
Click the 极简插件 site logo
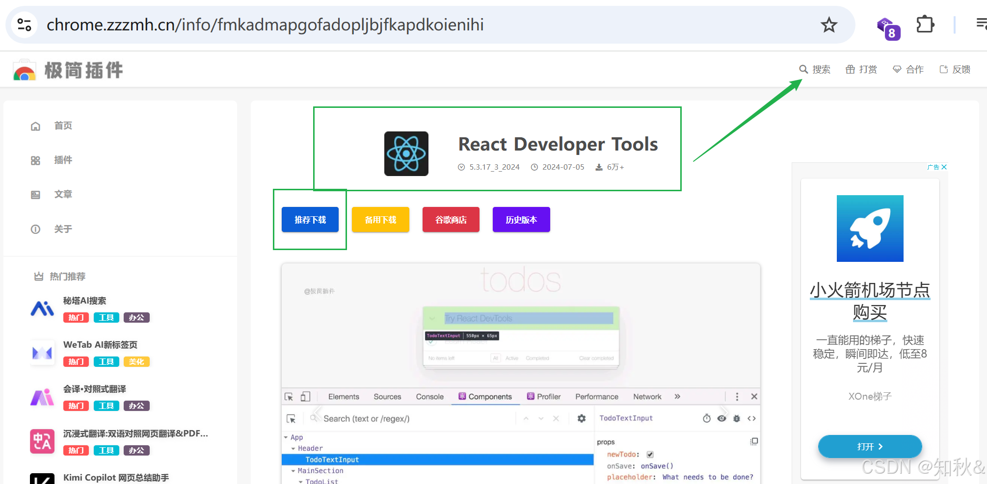(x=68, y=70)
